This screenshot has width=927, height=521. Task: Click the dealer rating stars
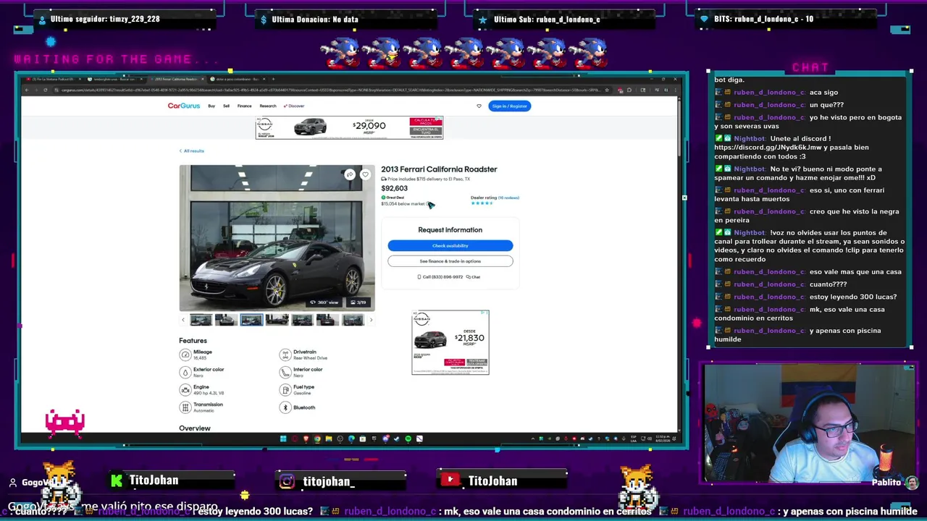482,203
